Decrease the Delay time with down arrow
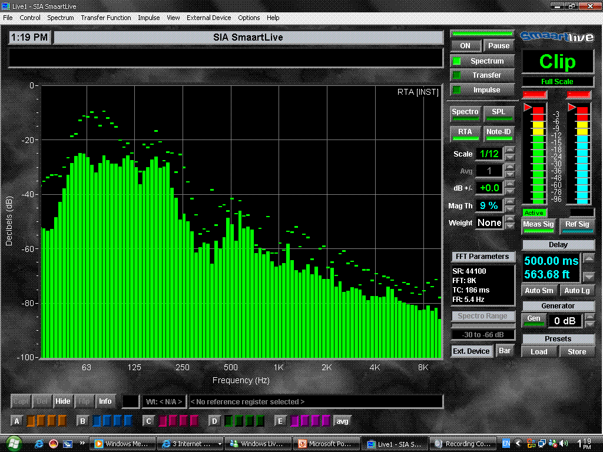Viewport: 603px width, 452px height. click(589, 276)
